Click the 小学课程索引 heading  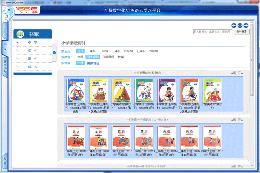73,43
